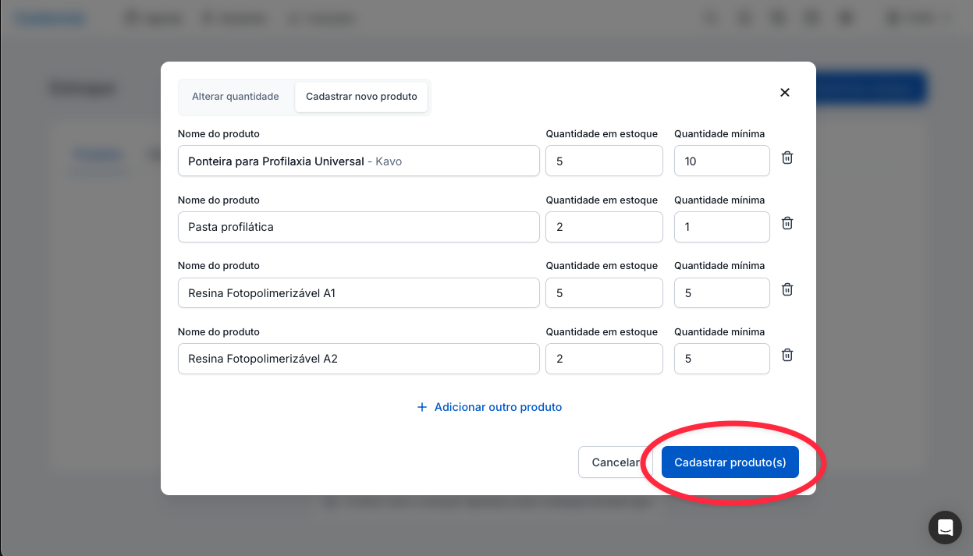
Task: Edit minimum quantity for Ponteira para Profilaxia
Action: coord(721,161)
